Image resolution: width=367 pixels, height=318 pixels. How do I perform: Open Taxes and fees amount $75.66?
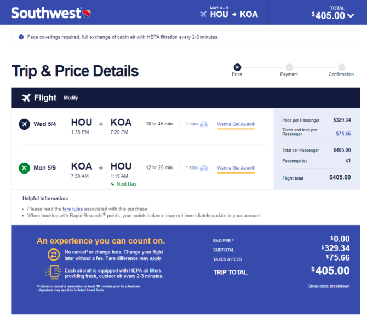[x=343, y=134]
